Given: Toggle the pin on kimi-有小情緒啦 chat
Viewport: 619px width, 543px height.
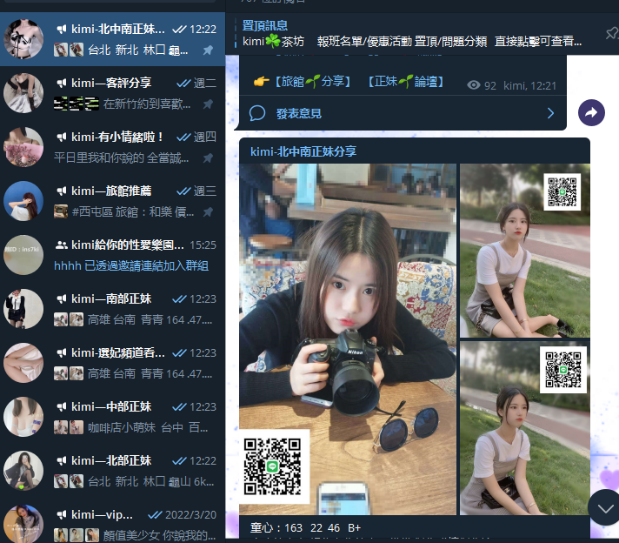Looking at the screenshot, I should pyautogui.click(x=208, y=158).
